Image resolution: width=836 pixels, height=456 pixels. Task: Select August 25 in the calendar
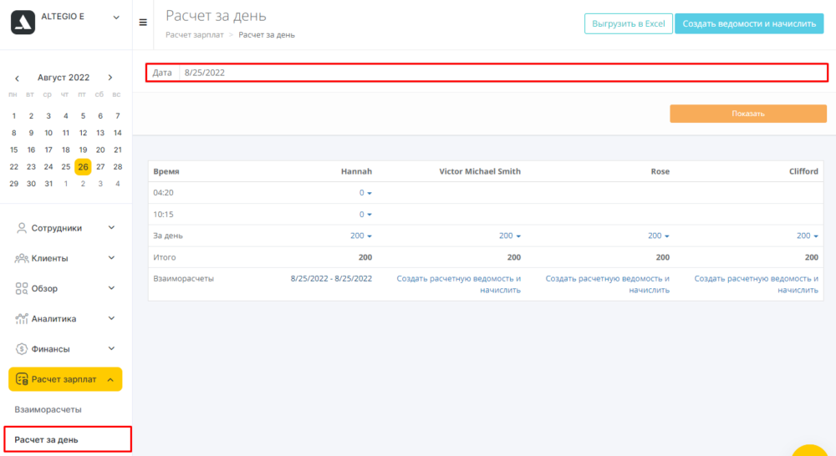(x=65, y=167)
